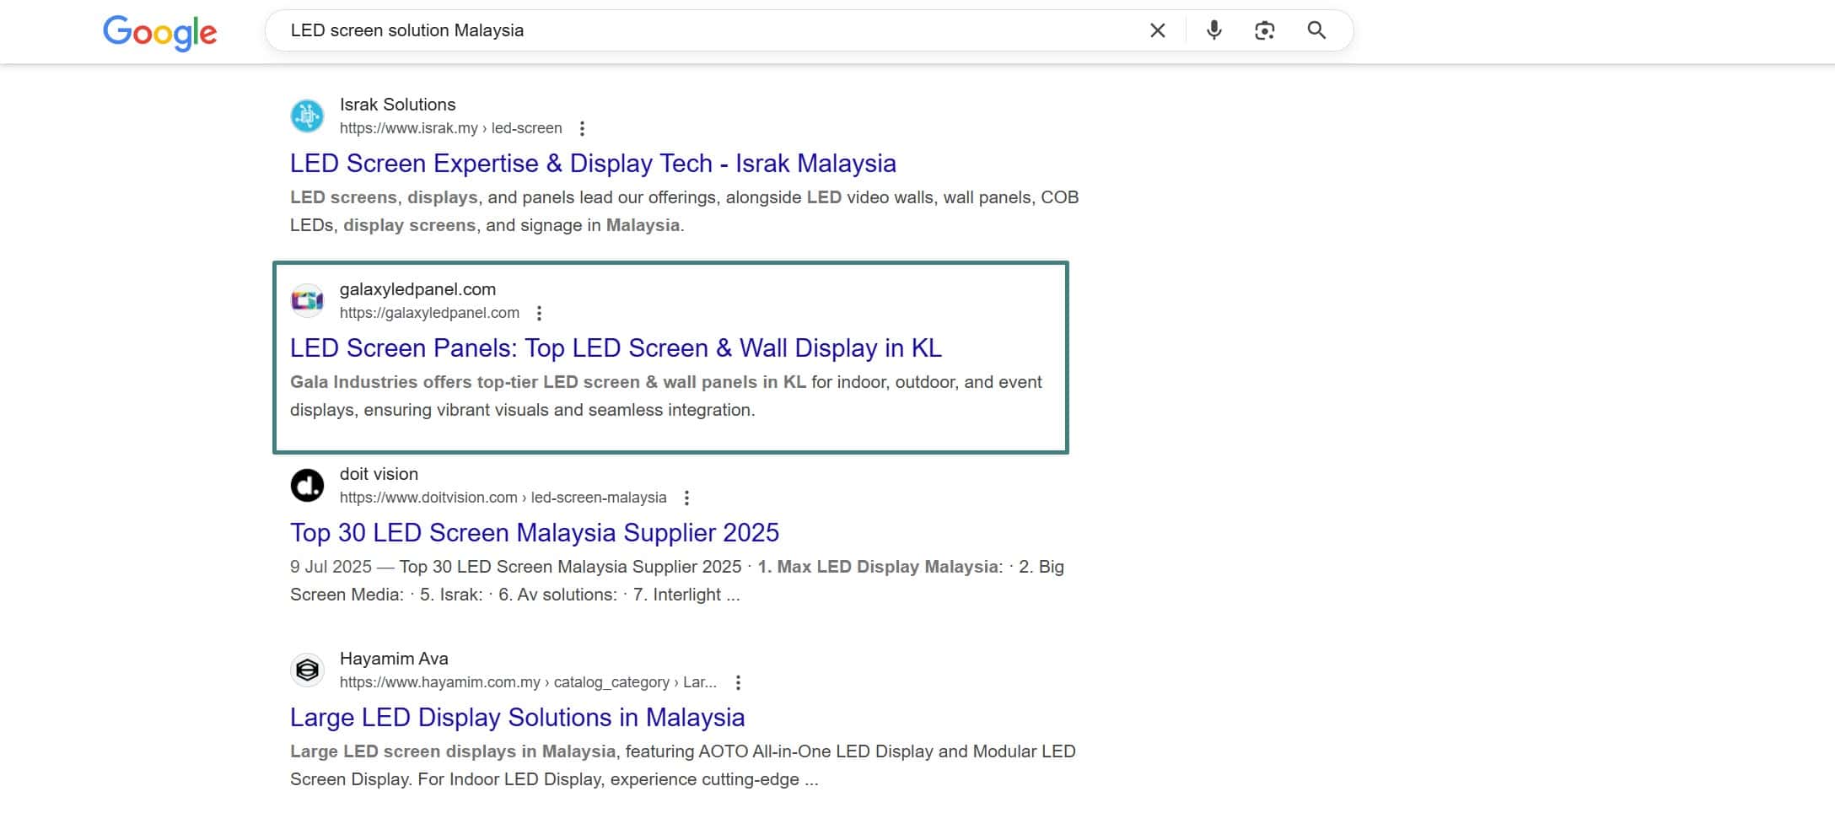
Task: Click the '9 Jul 2025' date in snippet
Action: [331, 567]
